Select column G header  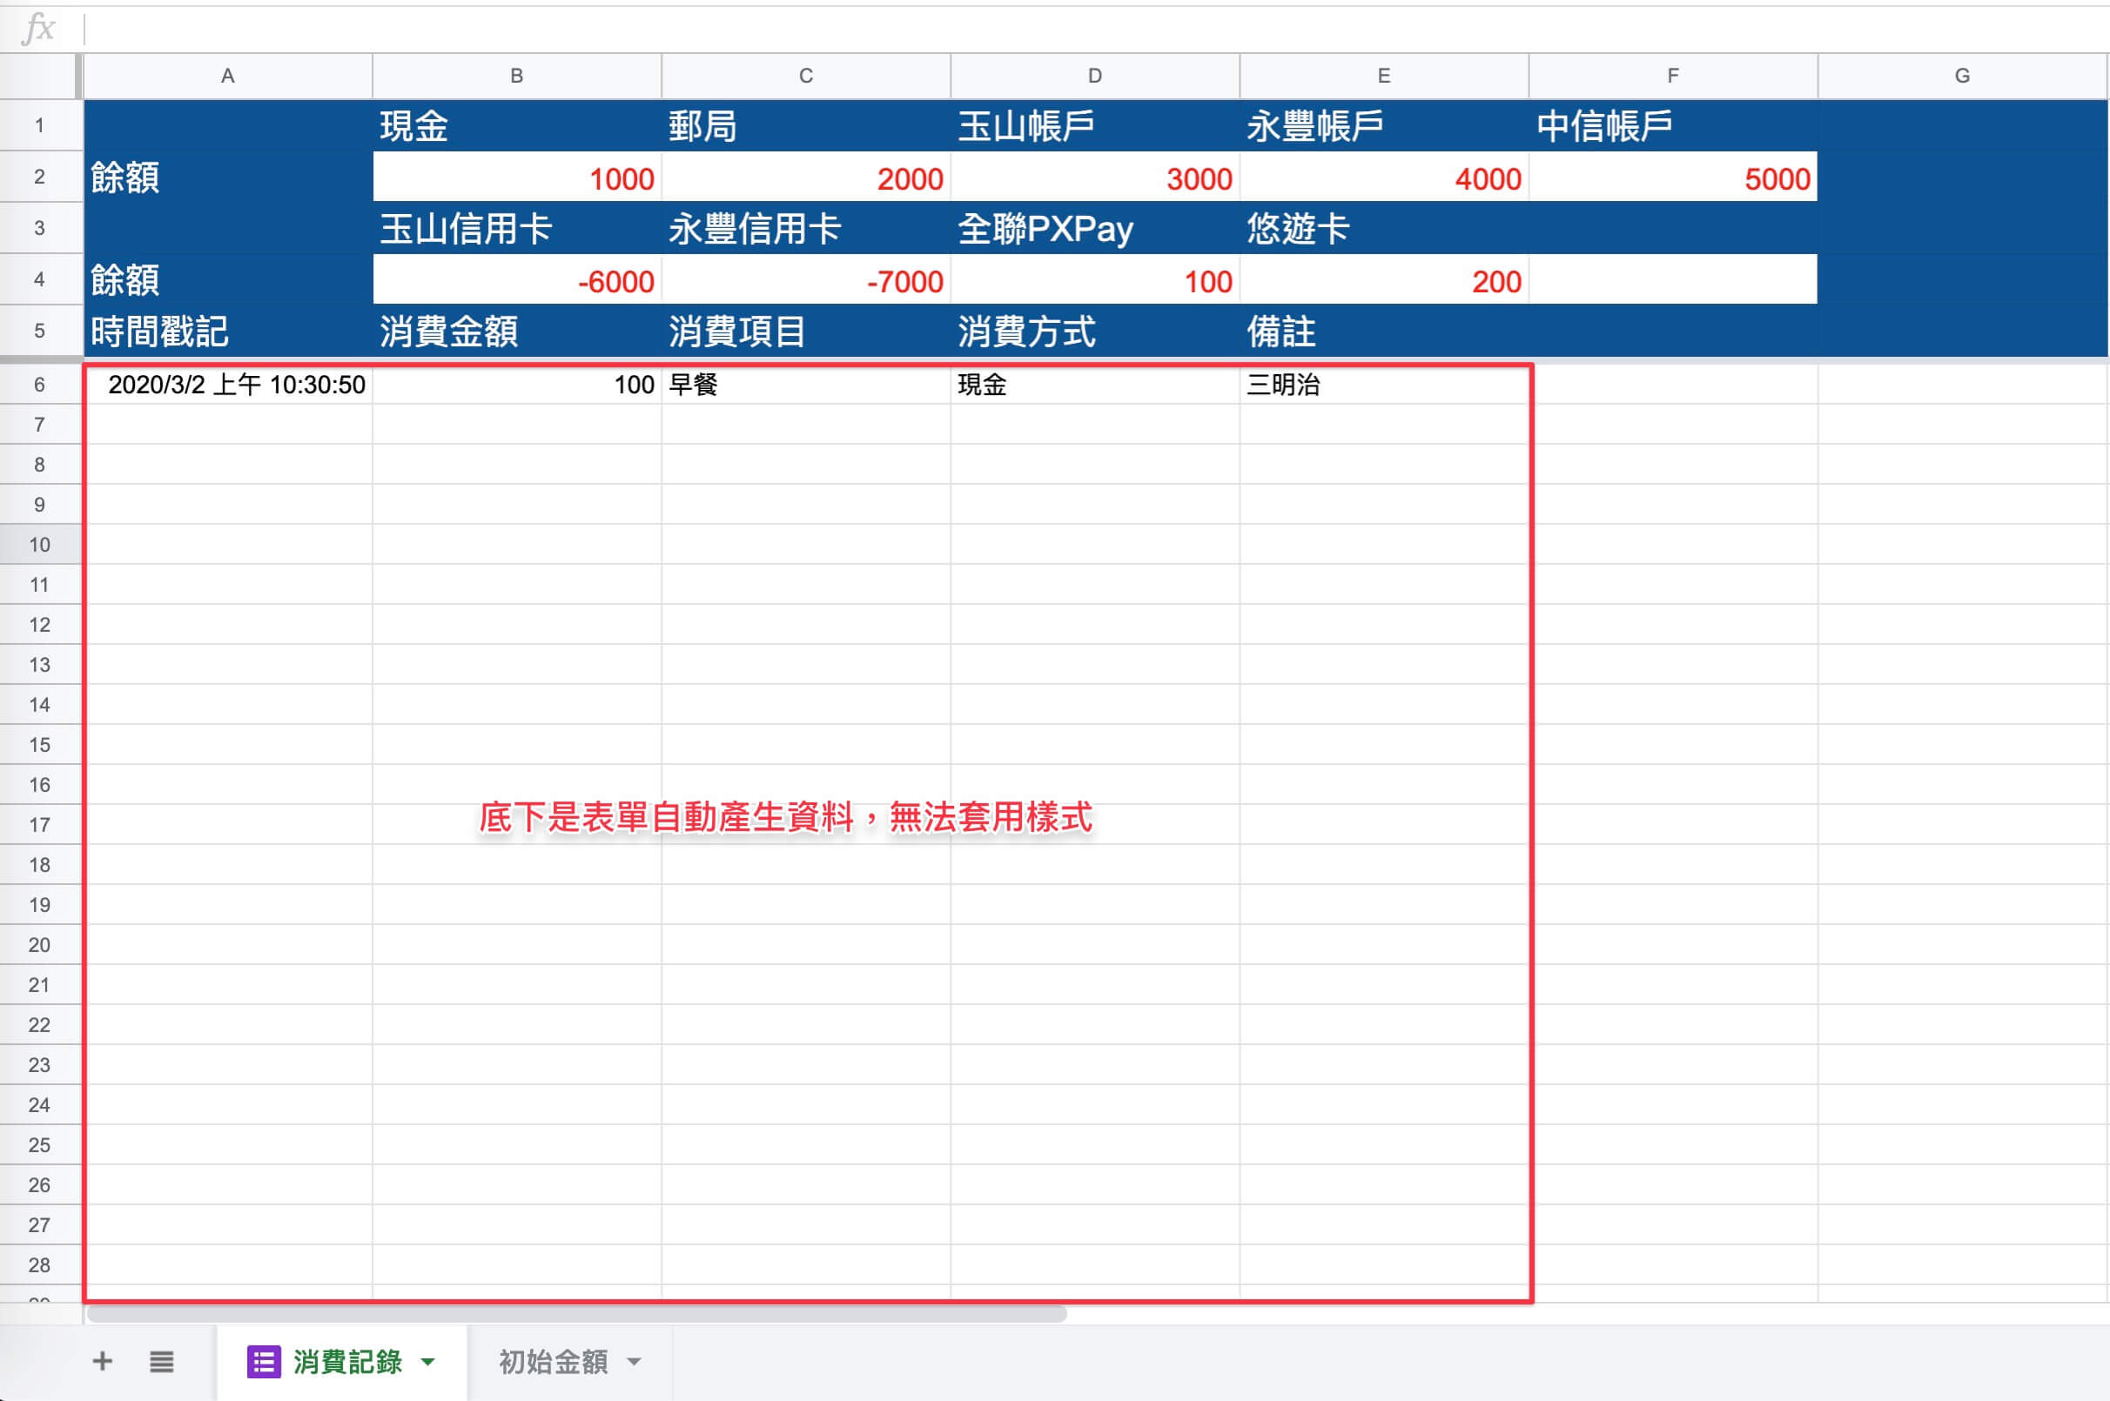point(1963,76)
